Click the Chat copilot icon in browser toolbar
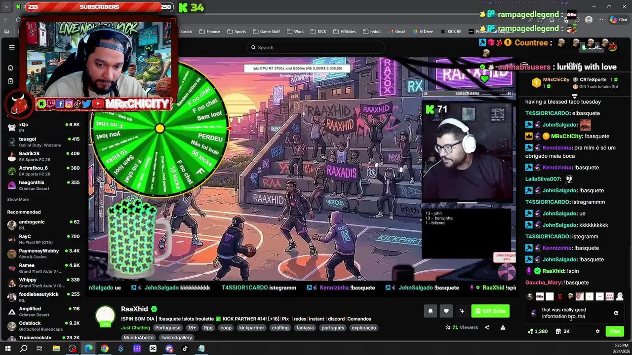The height and width of the screenshot is (355, 632). (x=618, y=20)
